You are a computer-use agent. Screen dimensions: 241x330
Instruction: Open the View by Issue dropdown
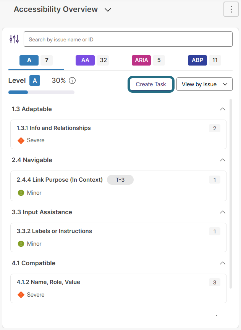pos(204,84)
